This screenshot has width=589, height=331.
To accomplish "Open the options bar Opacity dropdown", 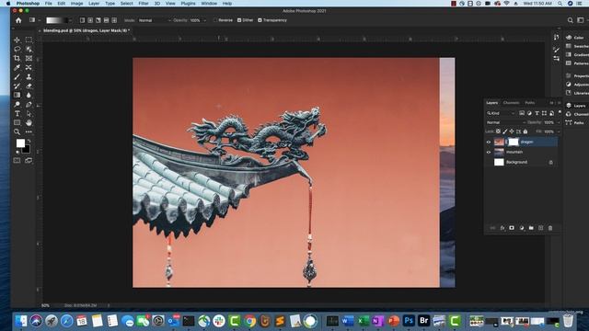I will click(x=204, y=20).
